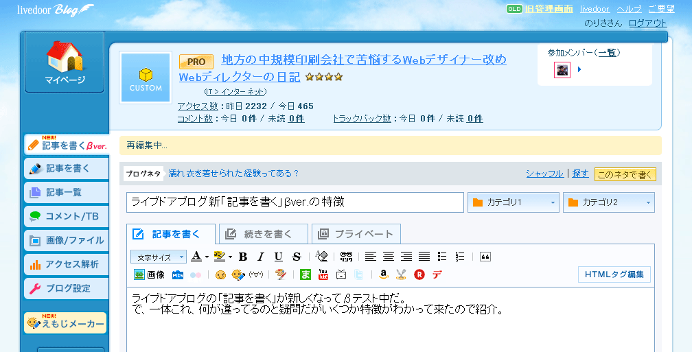Insert a blockquote

pyautogui.click(x=485, y=257)
